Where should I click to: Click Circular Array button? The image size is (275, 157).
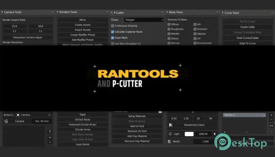coord(82,130)
